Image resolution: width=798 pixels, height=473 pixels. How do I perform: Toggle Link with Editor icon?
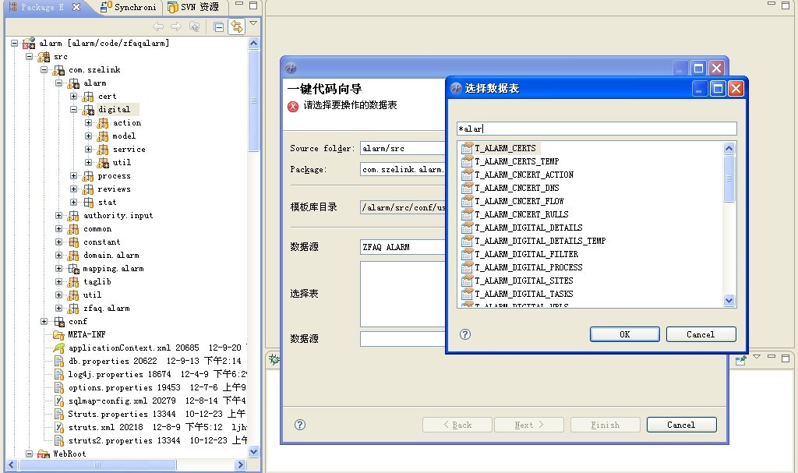point(237,26)
